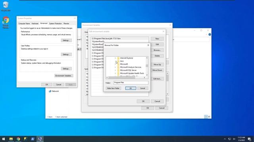254x142 pixels.
Task: Click Make New Folder button
Action: (x=113, y=88)
